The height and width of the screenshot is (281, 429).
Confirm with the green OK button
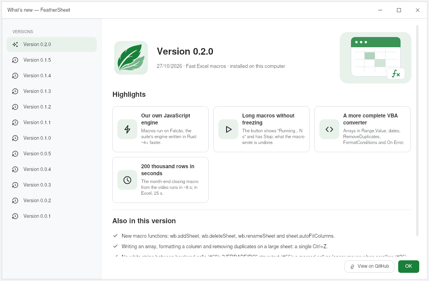click(408, 267)
